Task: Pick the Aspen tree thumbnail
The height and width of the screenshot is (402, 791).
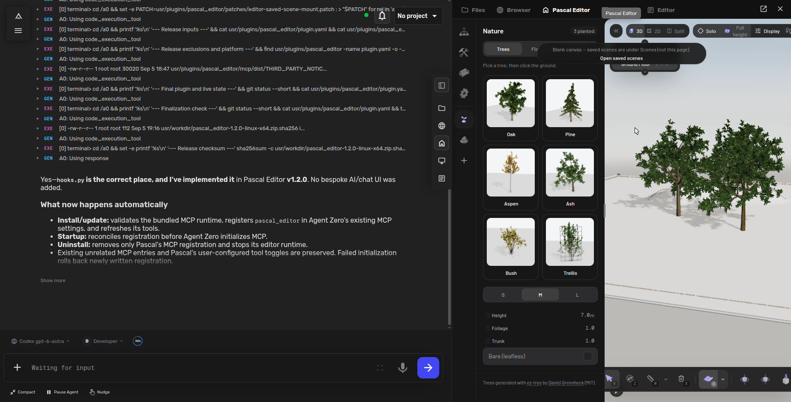Action: [x=511, y=178]
